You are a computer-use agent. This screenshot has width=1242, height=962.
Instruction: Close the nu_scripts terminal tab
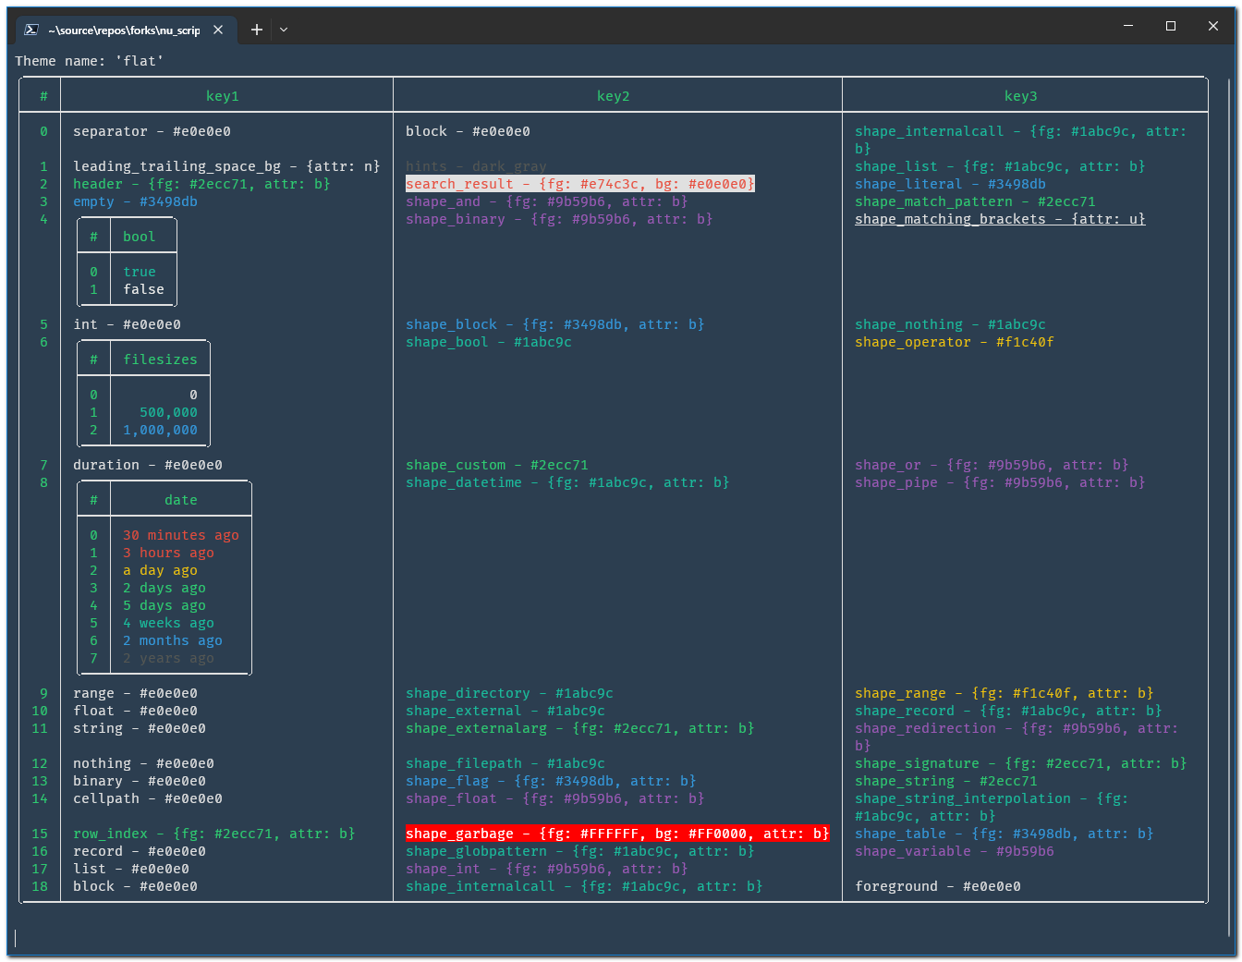pyautogui.click(x=218, y=30)
